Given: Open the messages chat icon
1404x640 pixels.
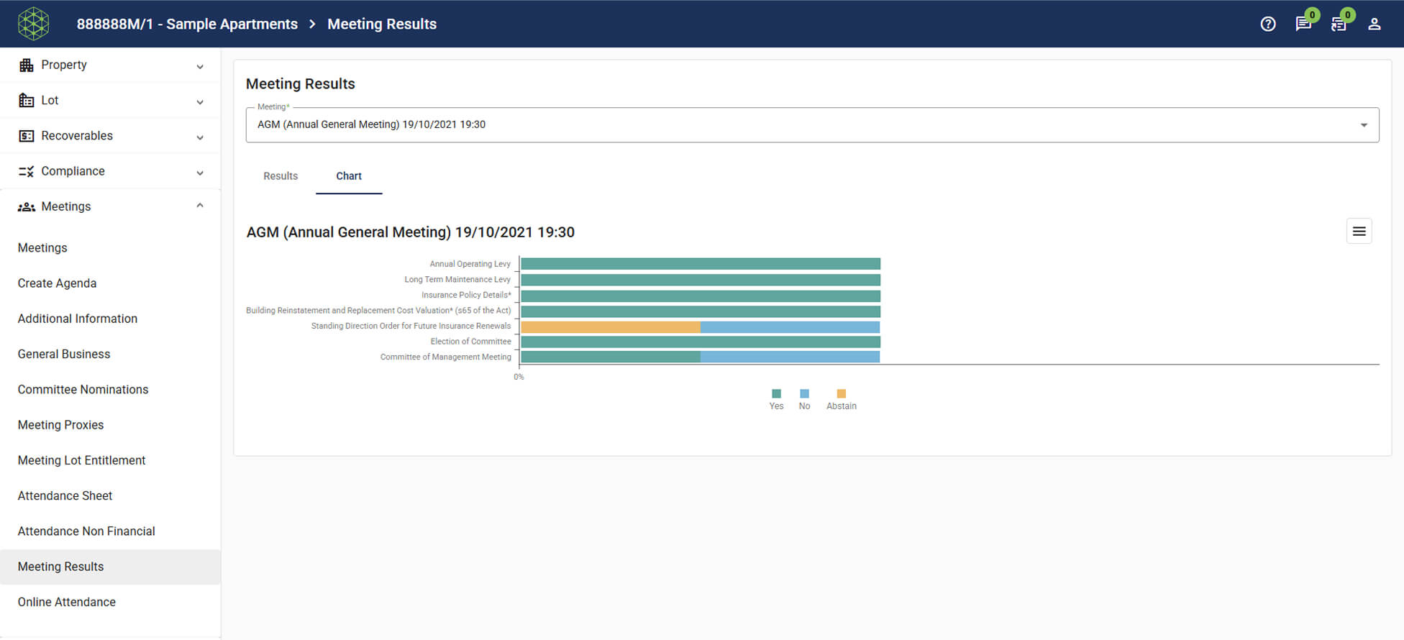Looking at the screenshot, I should [1303, 24].
